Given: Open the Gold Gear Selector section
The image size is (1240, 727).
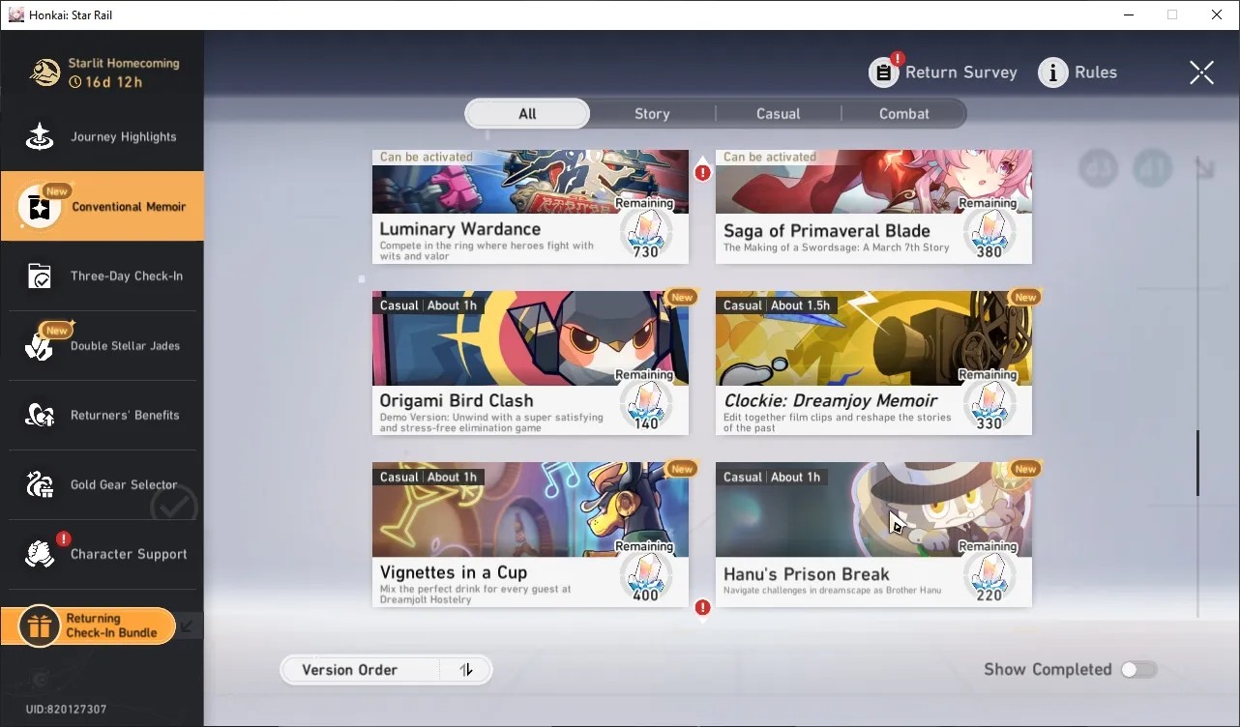Looking at the screenshot, I should [x=103, y=485].
